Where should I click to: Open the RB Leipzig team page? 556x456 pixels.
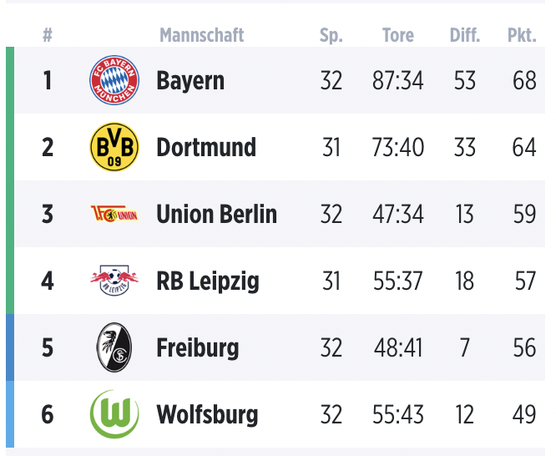pos(208,281)
